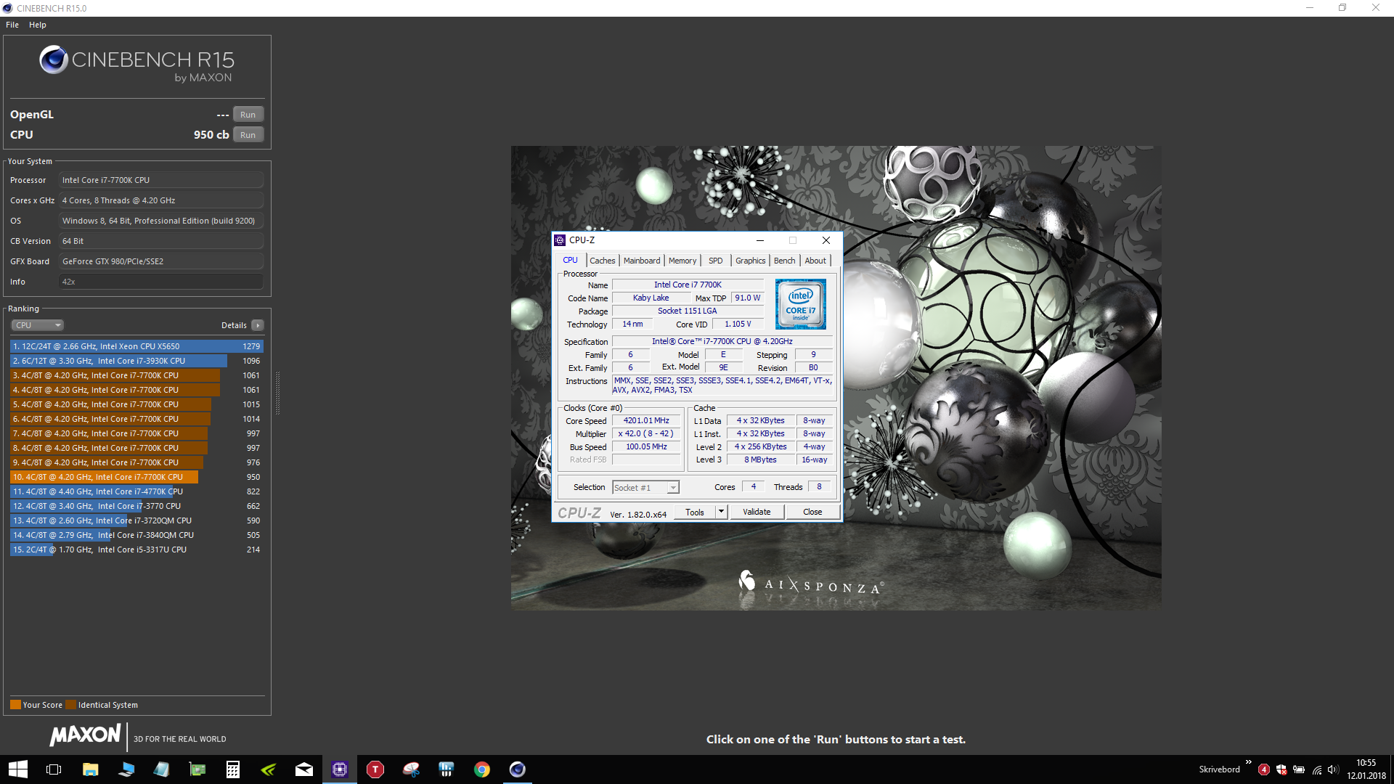Click the Your Score orange legend swatch
This screenshot has height=784, width=1394.
(15, 705)
